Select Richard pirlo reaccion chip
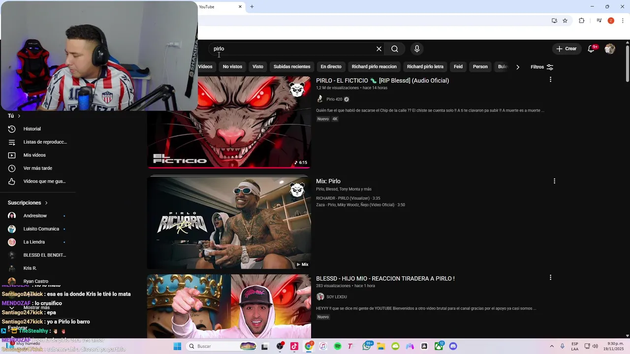Image resolution: width=630 pixels, height=354 pixels. [x=374, y=67]
